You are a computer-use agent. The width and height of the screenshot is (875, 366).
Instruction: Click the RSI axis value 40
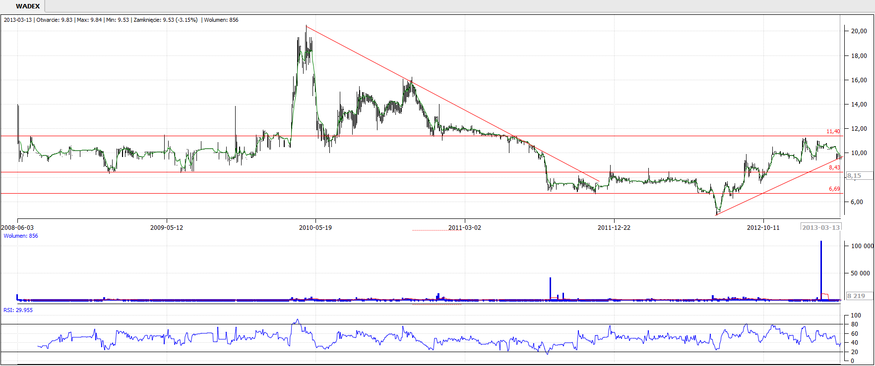pos(854,343)
